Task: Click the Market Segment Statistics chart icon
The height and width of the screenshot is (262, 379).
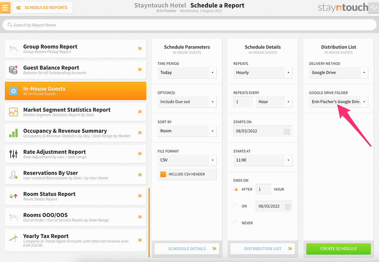Action: coord(13,112)
